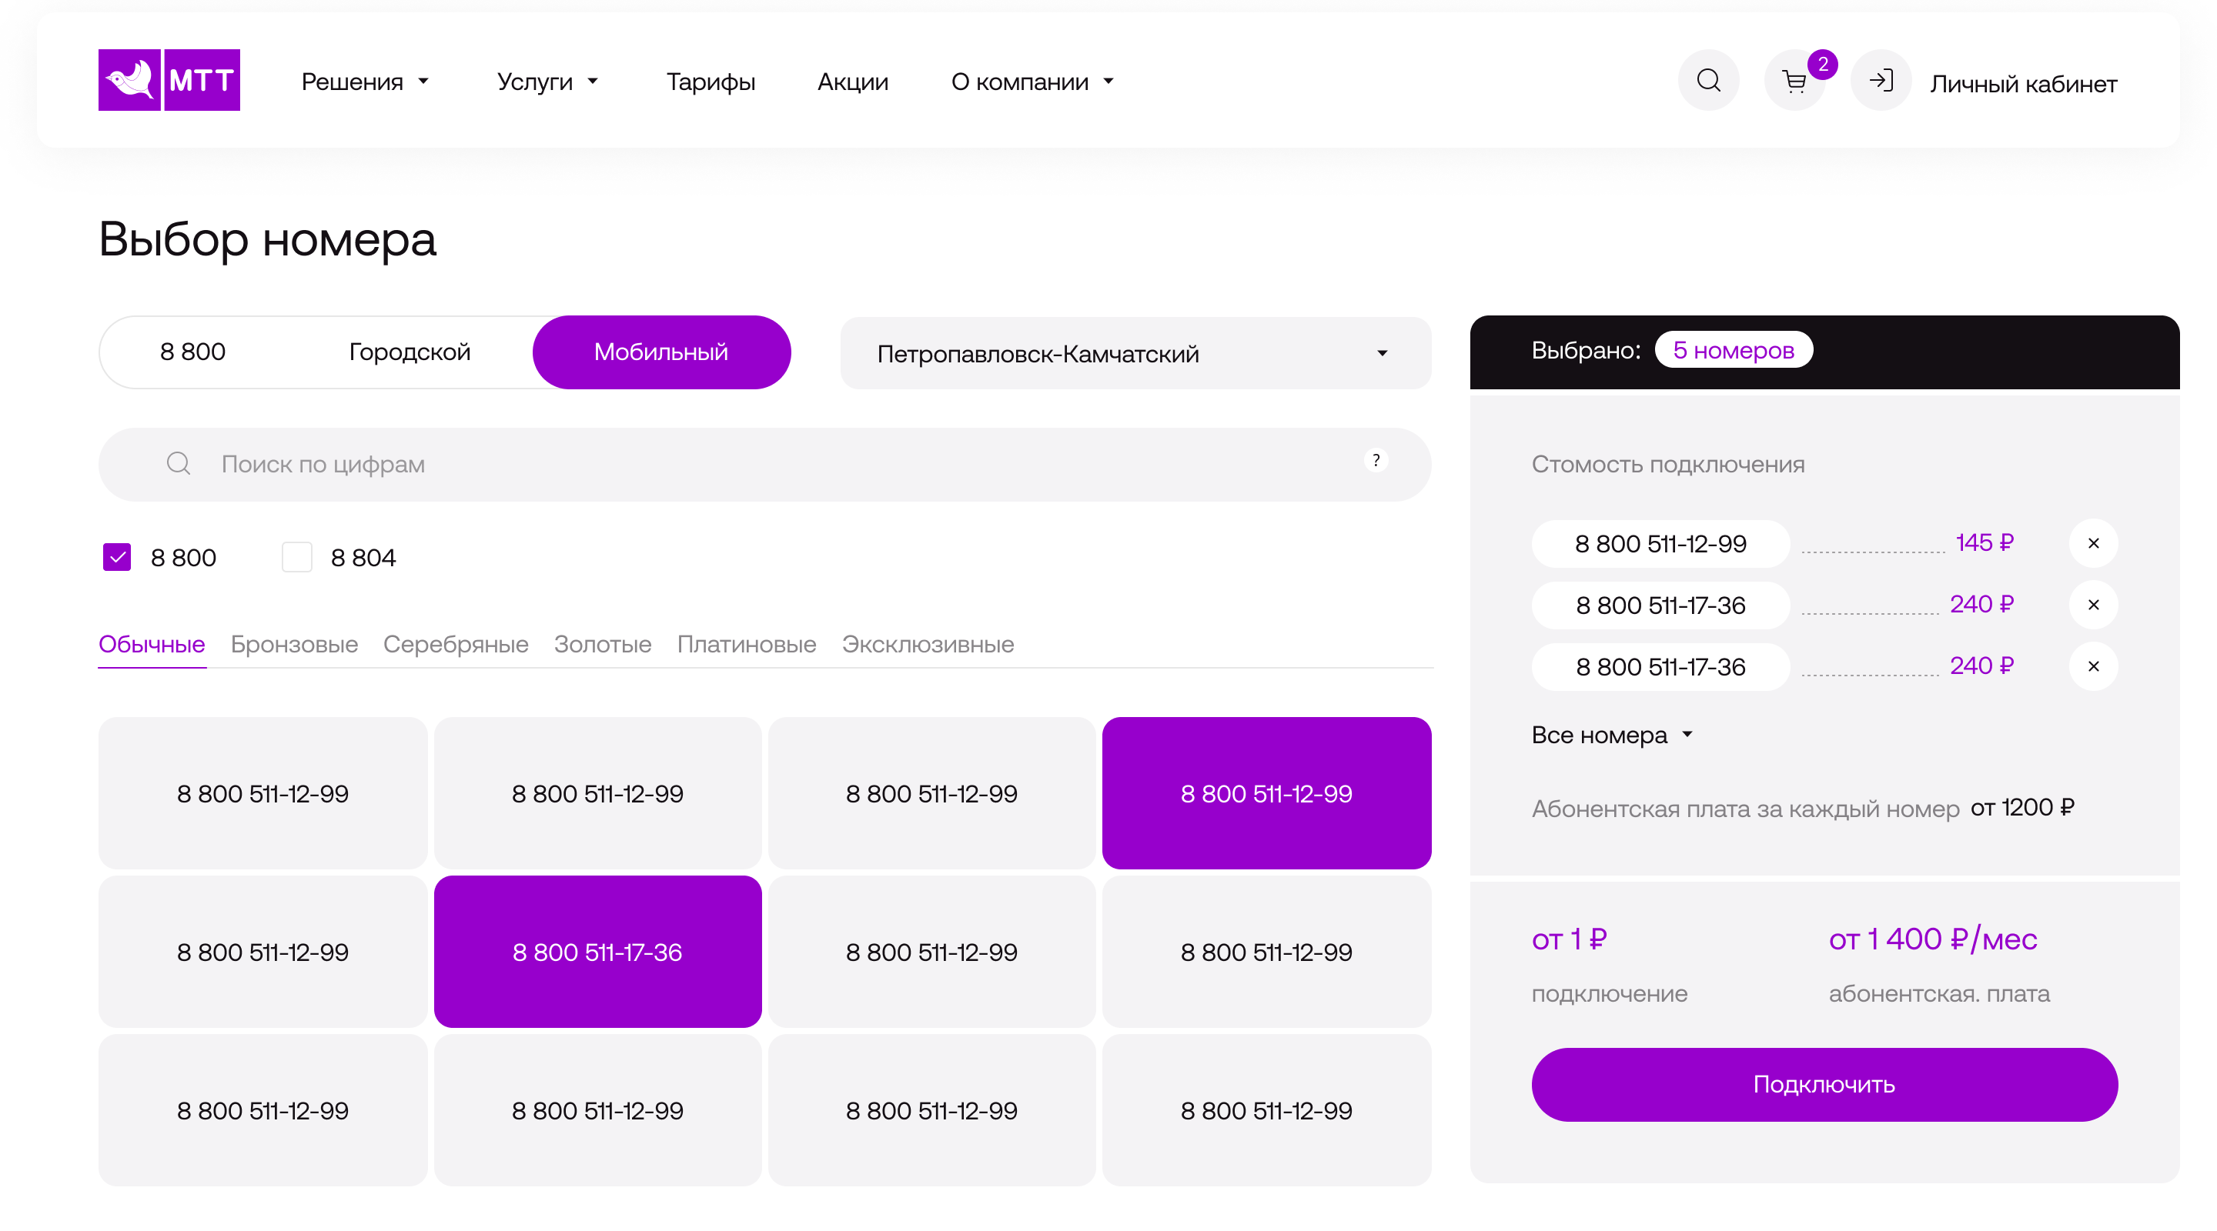Remove the last 240 ₽ number
The image size is (2217, 1231).
pyautogui.click(x=2093, y=666)
